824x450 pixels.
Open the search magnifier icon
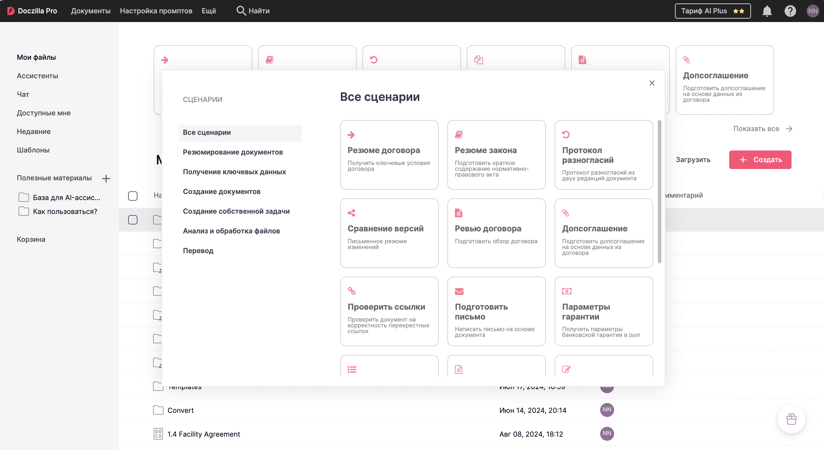pyautogui.click(x=241, y=11)
